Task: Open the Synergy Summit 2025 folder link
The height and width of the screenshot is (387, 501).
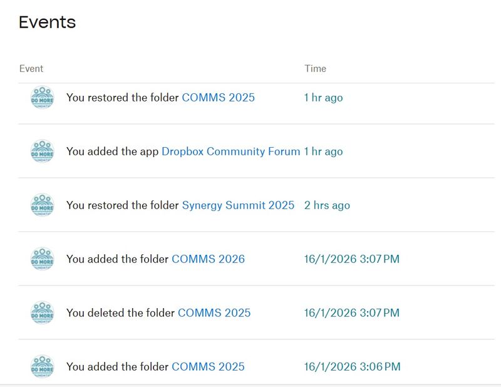Action: pos(238,205)
